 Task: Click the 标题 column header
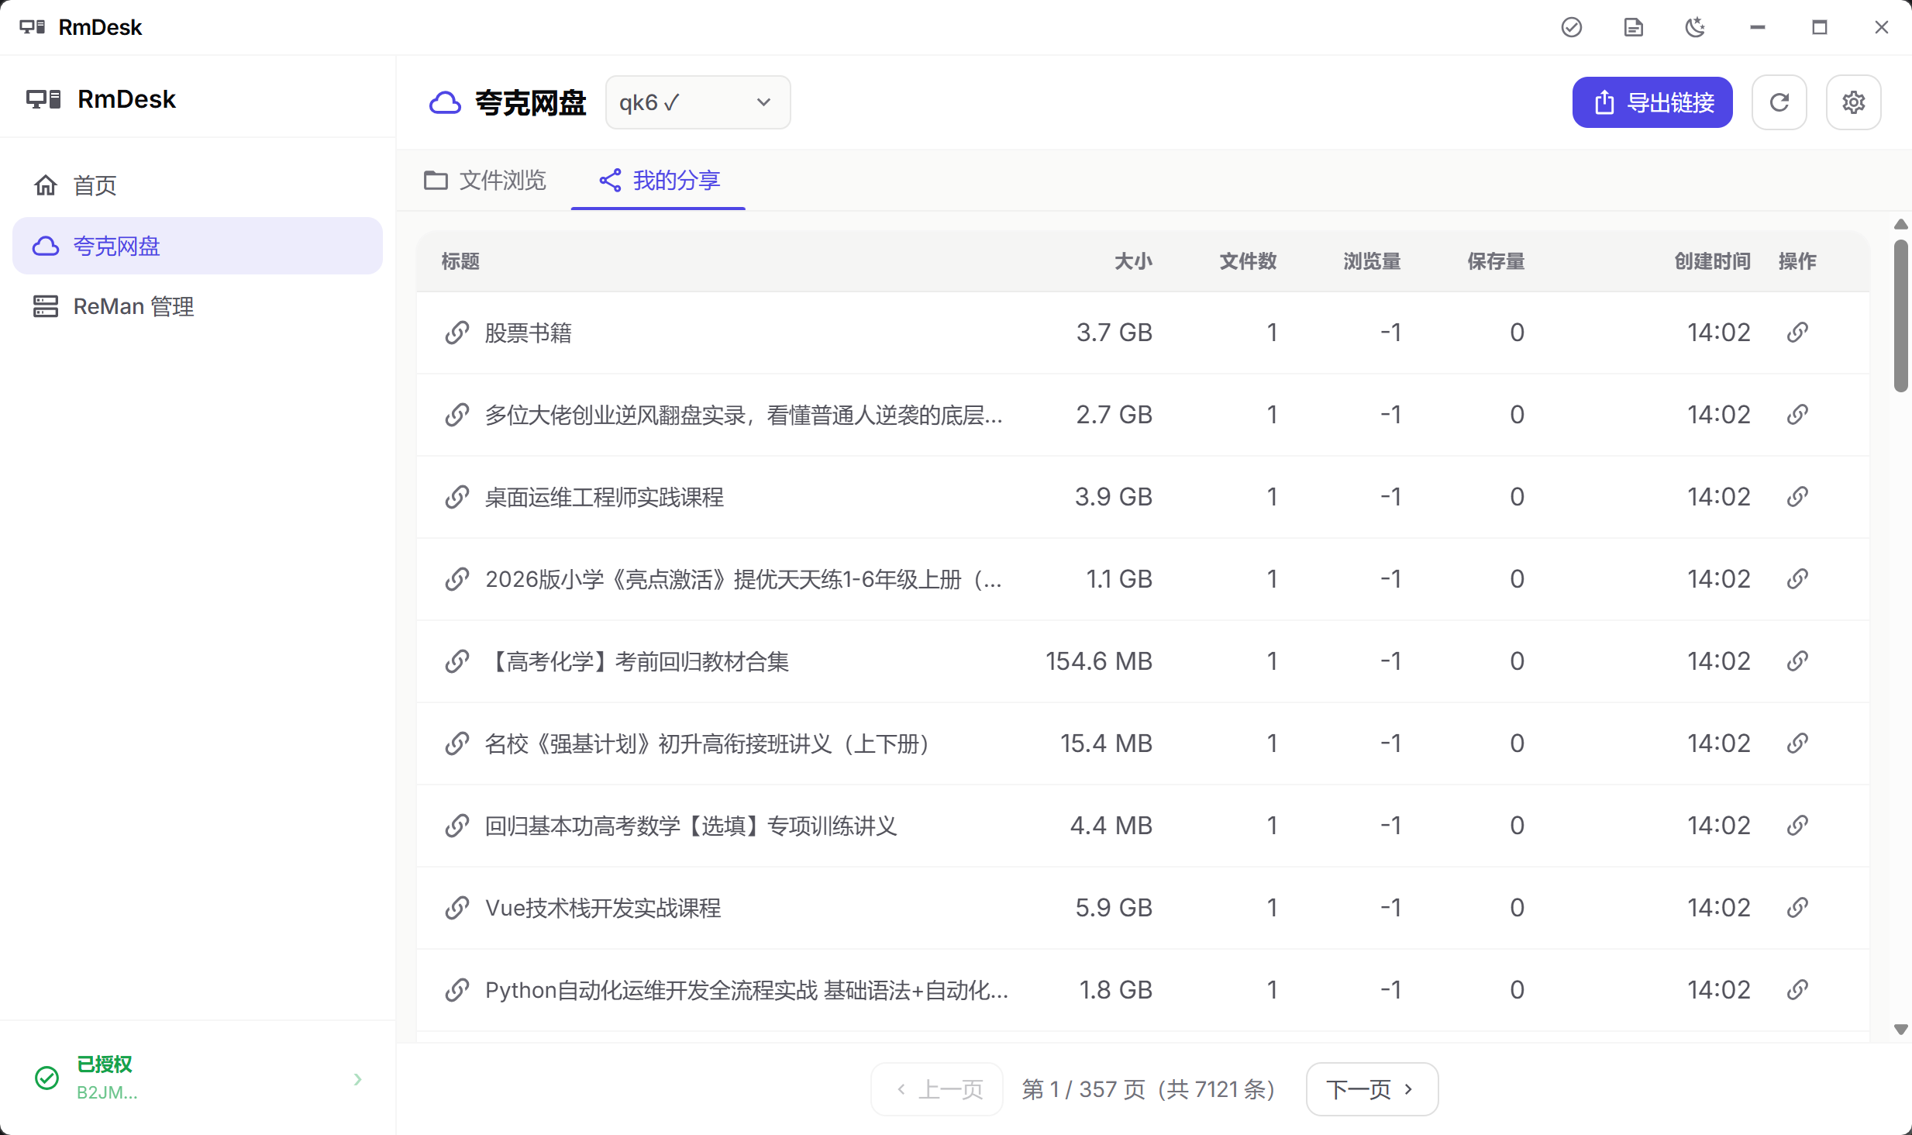[460, 261]
